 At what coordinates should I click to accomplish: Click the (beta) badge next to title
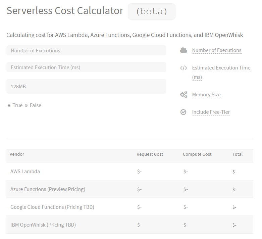(x=151, y=12)
